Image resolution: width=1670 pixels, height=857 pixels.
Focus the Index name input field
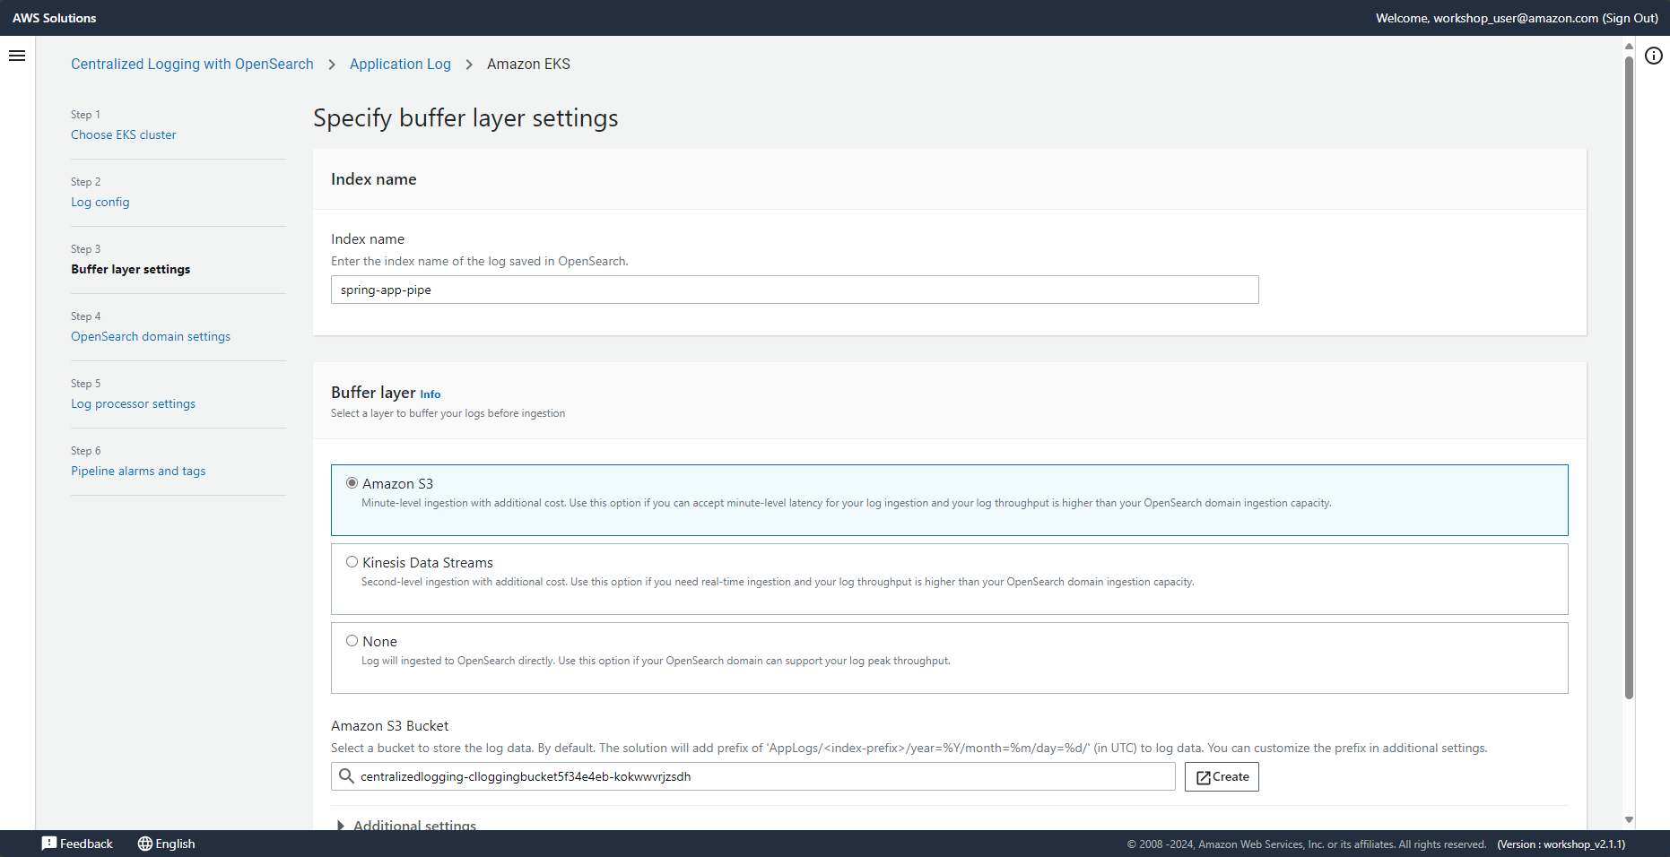coord(795,290)
